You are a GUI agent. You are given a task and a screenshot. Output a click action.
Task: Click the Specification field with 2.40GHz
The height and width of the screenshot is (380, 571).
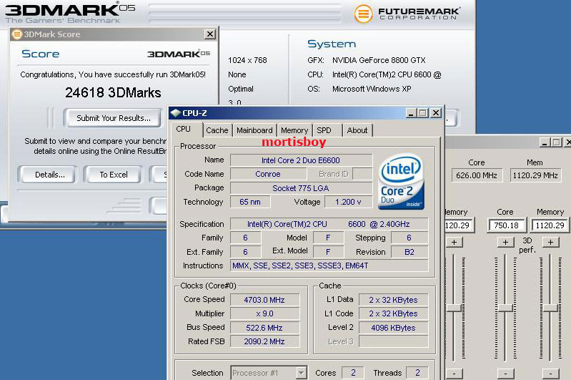(329, 224)
